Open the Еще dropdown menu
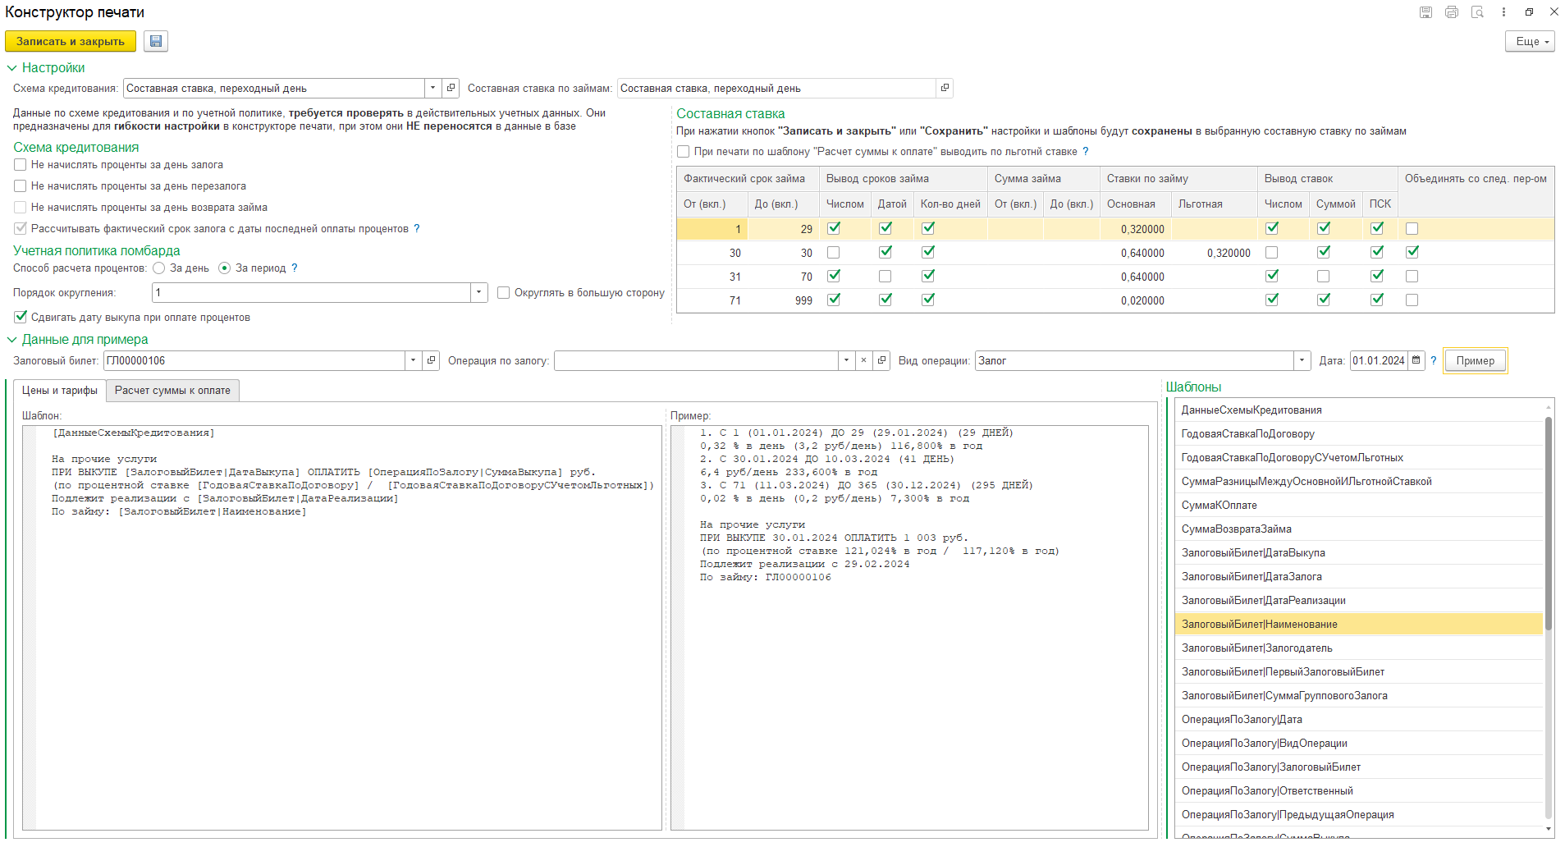The width and height of the screenshot is (1565, 847). tap(1530, 41)
